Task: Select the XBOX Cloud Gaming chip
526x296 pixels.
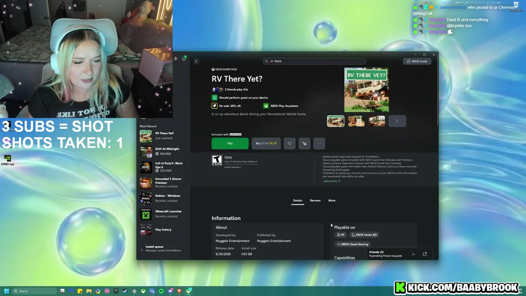Action: [353, 244]
